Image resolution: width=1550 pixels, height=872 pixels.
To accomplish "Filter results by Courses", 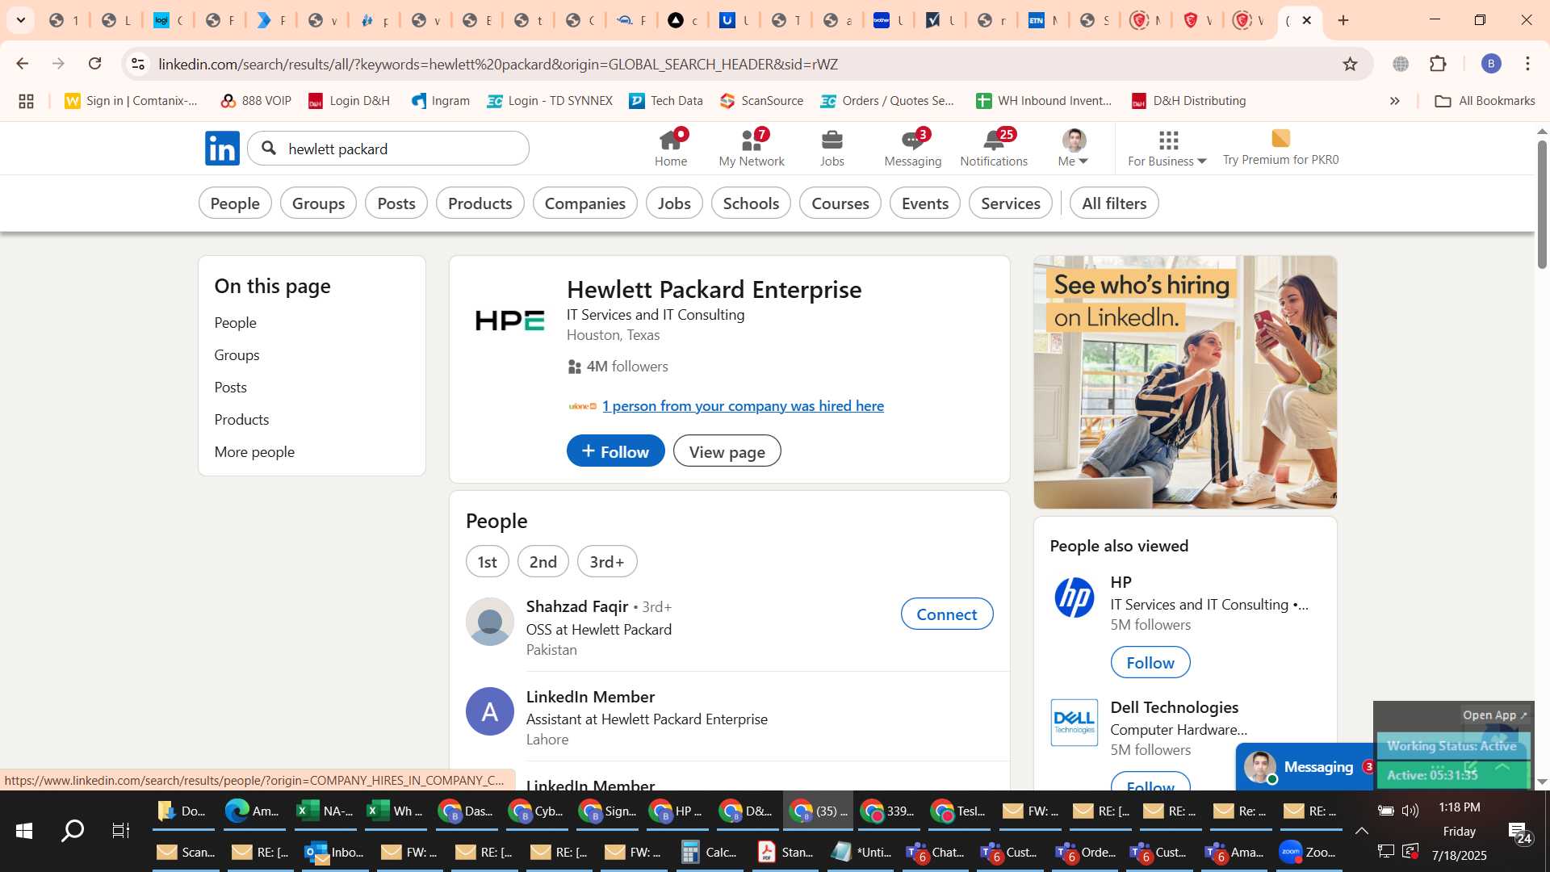I will 840,203.
